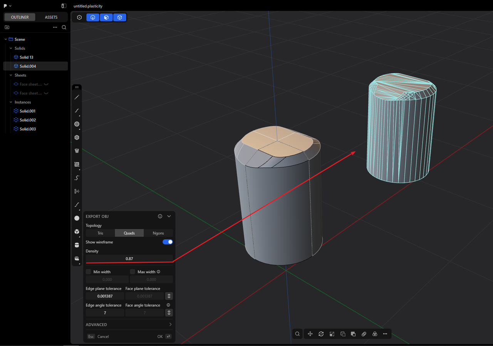Toggle the Show wireframe switch
The image size is (493, 346).
168,242
